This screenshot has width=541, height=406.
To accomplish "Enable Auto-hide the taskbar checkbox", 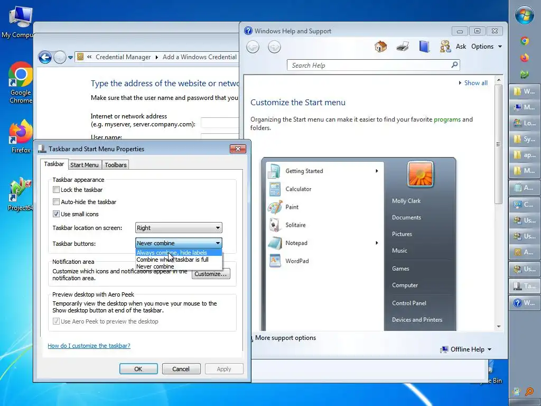I will tap(56, 201).
